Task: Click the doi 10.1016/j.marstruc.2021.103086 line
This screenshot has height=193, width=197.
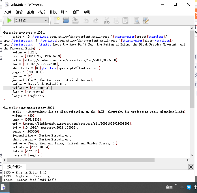Action: click(x=45, y=127)
